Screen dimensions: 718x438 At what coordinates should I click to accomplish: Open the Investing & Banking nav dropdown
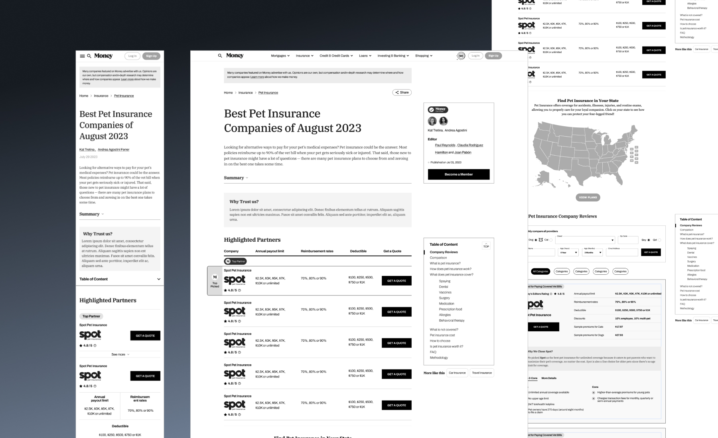[393, 56]
